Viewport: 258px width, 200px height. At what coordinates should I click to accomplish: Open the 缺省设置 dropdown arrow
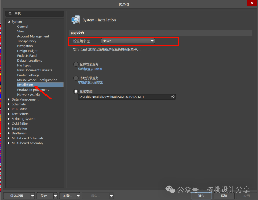(x=33, y=196)
